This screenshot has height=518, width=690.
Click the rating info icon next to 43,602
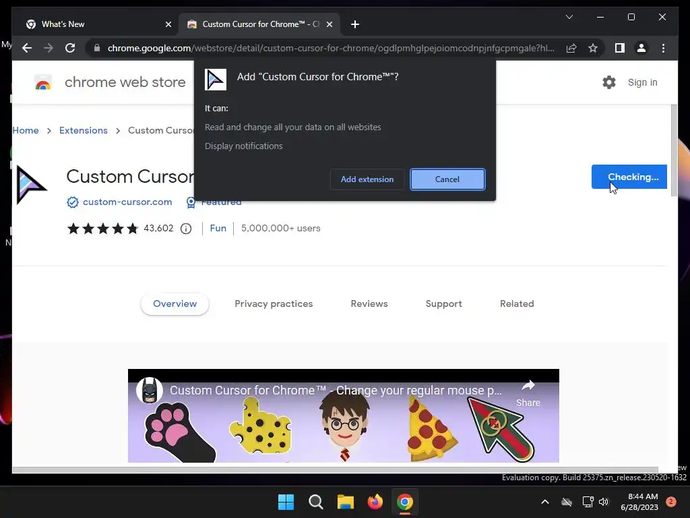point(186,229)
